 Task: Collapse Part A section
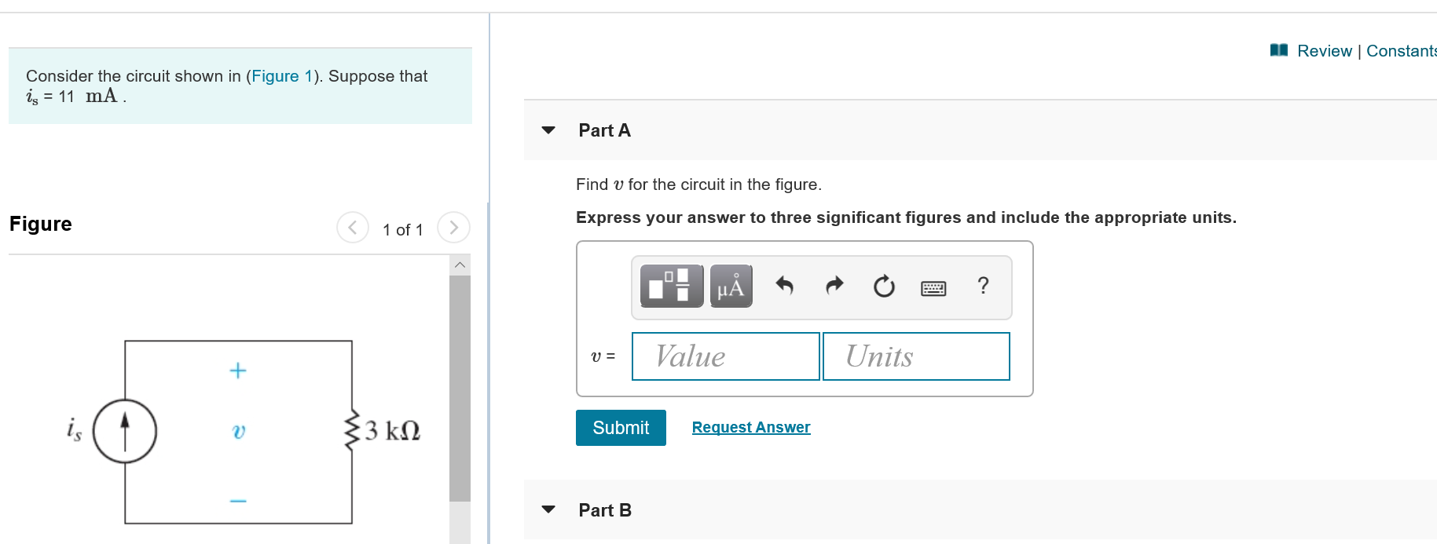coord(548,130)
